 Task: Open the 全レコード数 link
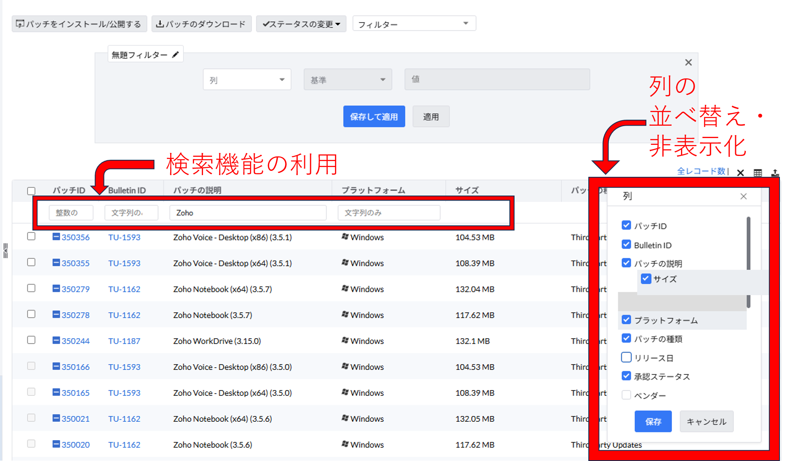701,171
